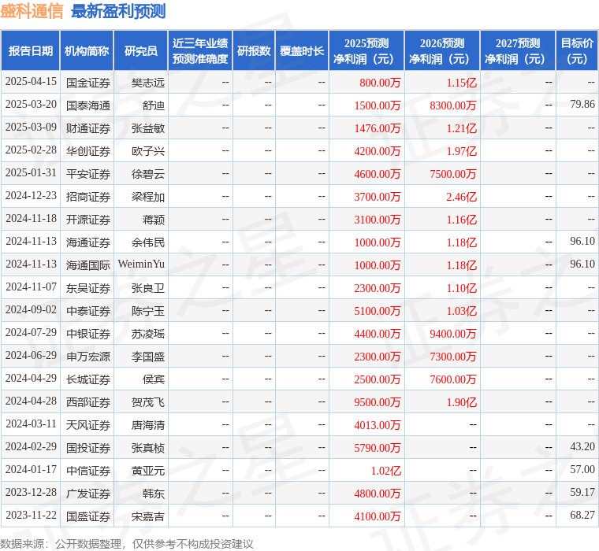The height and width of the screenshot is (551, 599).
Task: Click the 2025-04-15 report date cell
Action: tap(31, 82)
